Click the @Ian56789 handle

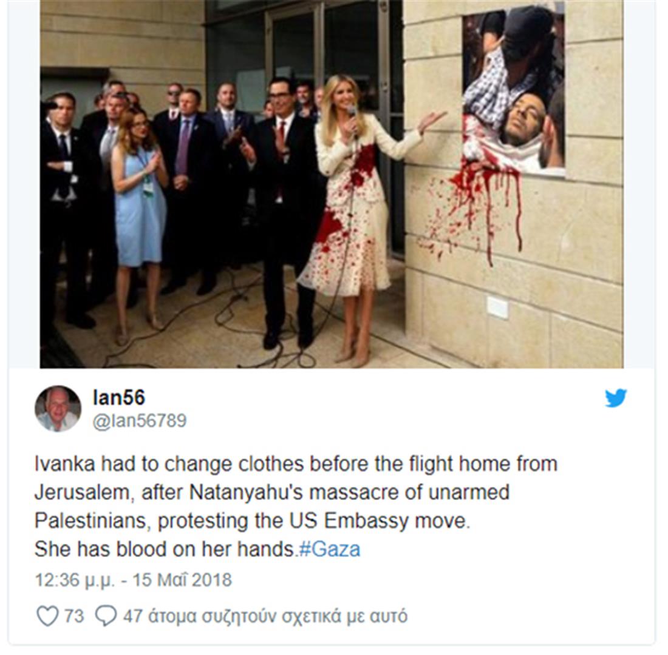tap(140, 420)
